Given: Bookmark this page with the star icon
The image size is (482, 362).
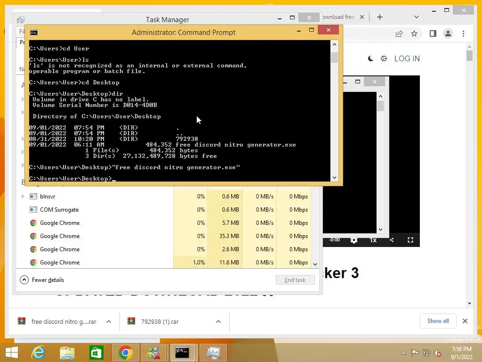Looking at the screenshot, I should (x=414, y=33).
